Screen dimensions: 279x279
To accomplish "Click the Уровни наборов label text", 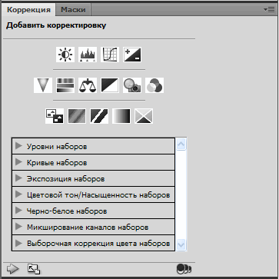I will tap(57, 147).
